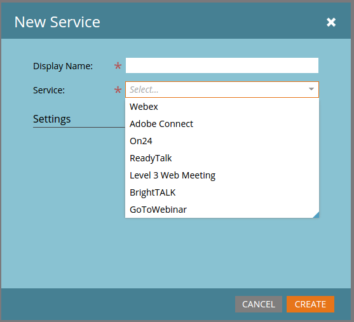Click the red asterisk beside Display Name
The width and height of the screenshot is (354, 322).
pos(118,65)
